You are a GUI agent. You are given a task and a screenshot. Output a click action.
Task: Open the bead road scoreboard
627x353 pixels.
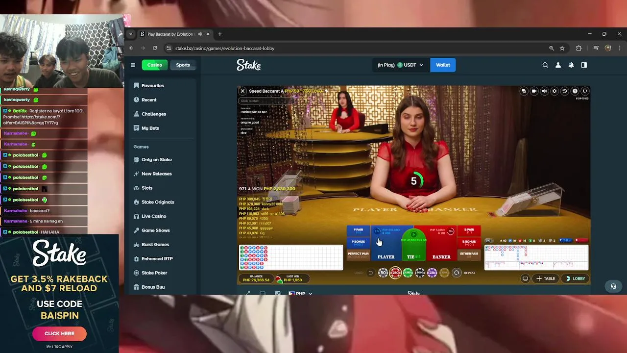tap(291, 257)
